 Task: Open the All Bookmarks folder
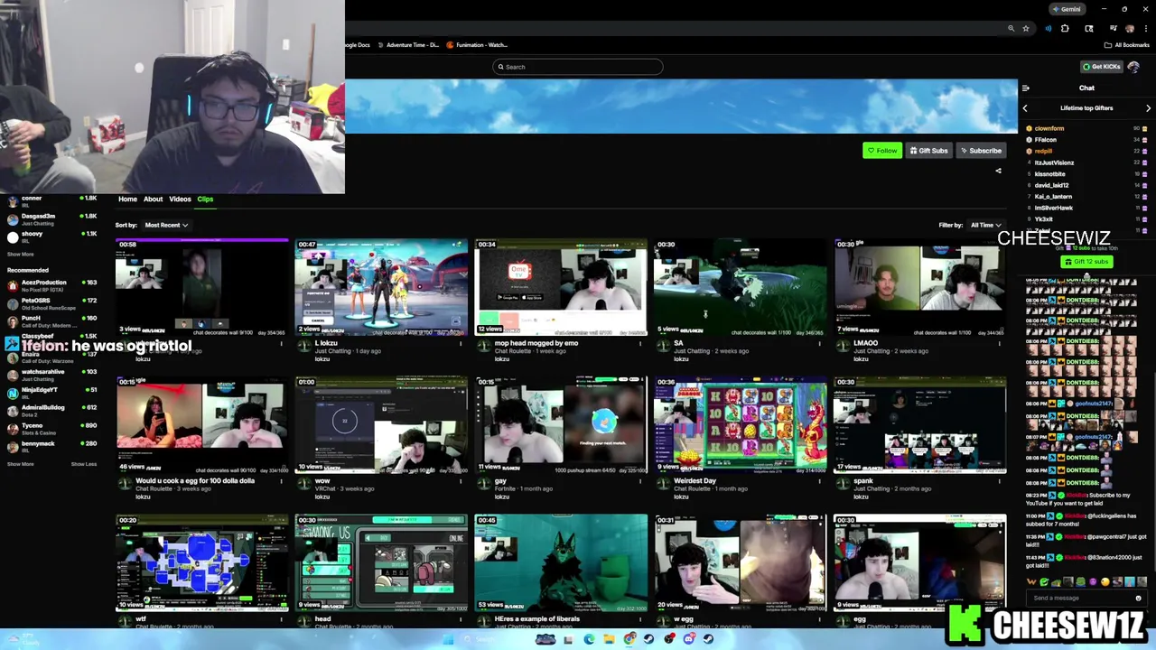coord(1127,45)
